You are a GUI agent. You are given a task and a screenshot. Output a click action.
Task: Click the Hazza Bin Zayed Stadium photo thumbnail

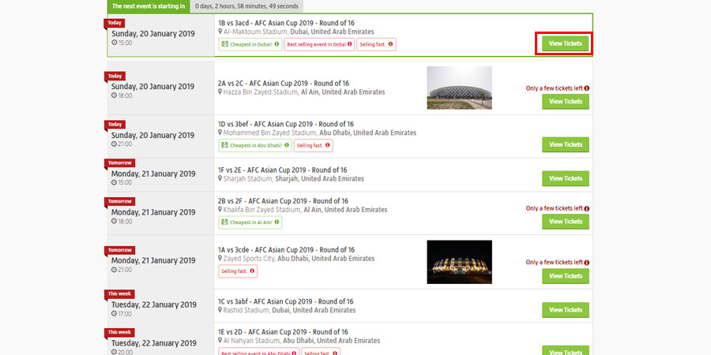(459, 88)
